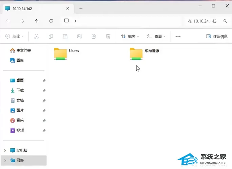Open the three-dot more options menu
The width and height of the screenshot is (232, 169).
pos(178,37)
